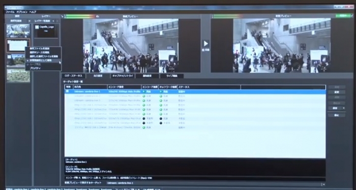Viewport: 356px width, 190px height.
Task: Click the left source preview video
Action: click(x=131, y=46)
